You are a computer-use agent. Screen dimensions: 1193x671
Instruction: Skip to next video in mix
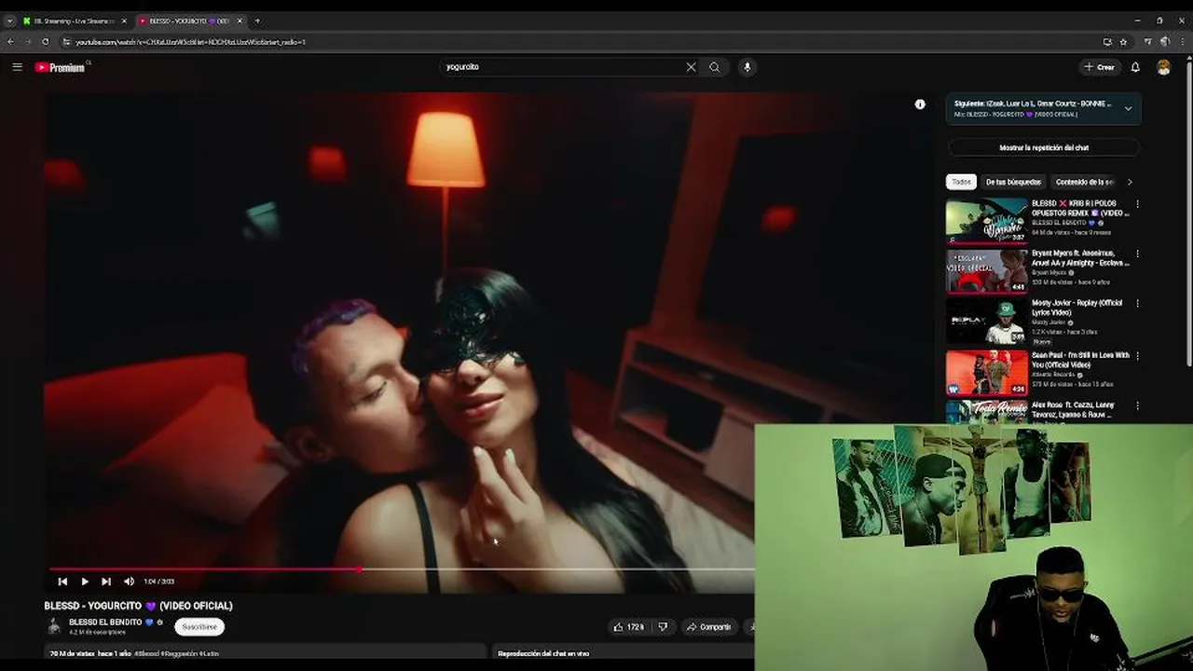[106, 582]
